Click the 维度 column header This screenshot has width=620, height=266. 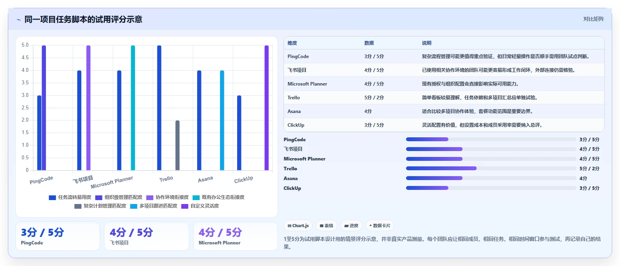pos(292,43)
